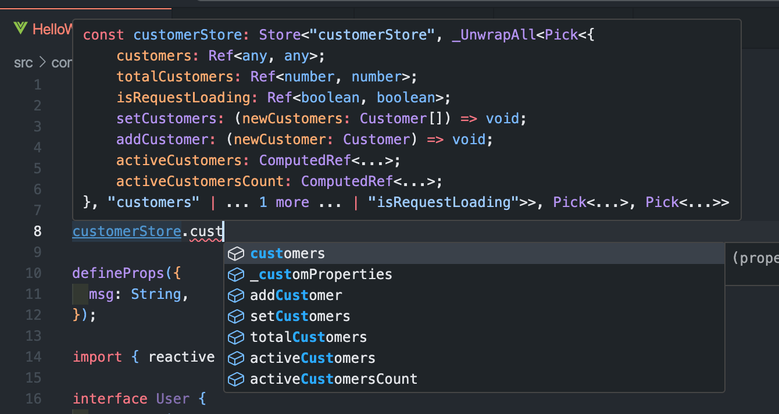Choose activeCustomersCount from the suggestions
This screenshot has width=779, height=414.
(x=334, y=379)
